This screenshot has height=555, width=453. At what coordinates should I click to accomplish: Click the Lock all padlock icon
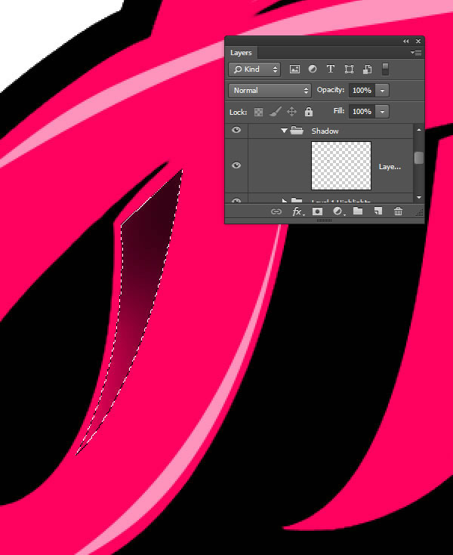[x=308, y=112]
